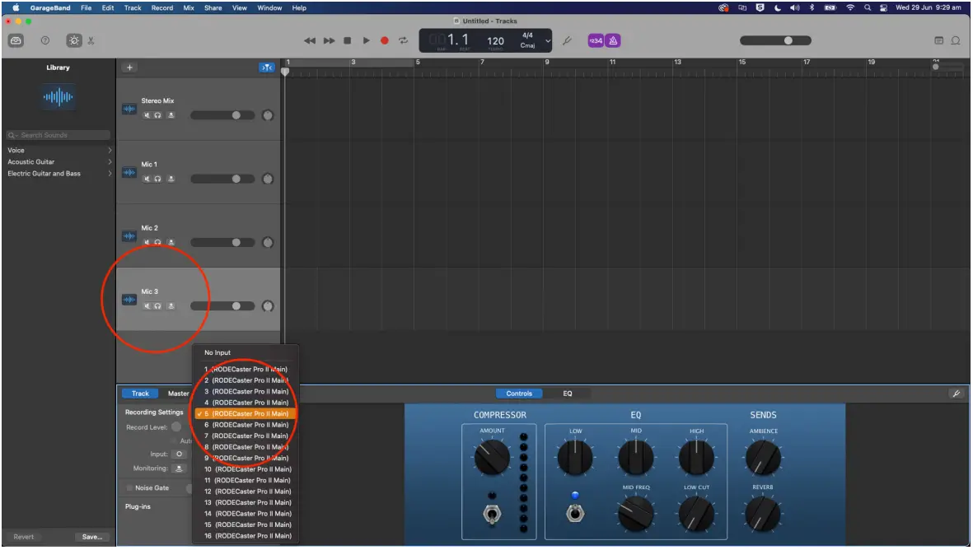Image resolution: width=973 pixels, height=550 pixels.
Task: Switch to the Master tab
Action: 179,393
